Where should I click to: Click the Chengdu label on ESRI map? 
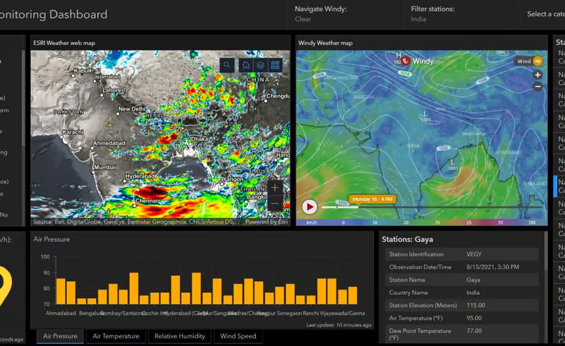pos(278,96)
